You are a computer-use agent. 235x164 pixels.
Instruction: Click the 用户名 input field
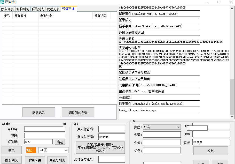point(44,129)
